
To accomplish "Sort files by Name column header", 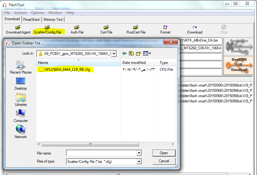I will (x=78, y=63).
